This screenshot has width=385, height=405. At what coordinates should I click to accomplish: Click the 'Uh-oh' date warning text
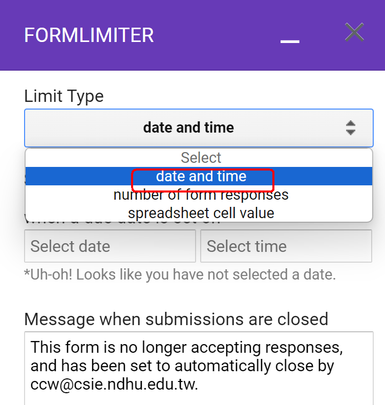pos(180,275)
